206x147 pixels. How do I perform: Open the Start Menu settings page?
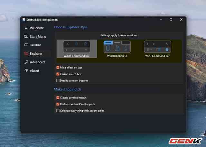pos(37,36)
